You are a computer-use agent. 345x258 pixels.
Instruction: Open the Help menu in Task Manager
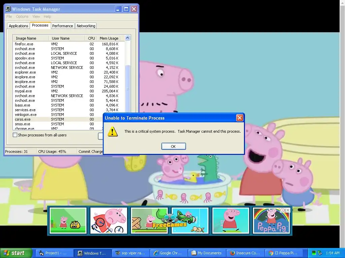47,16
